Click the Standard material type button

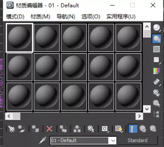pyautogui.click(x=138, y=140)
